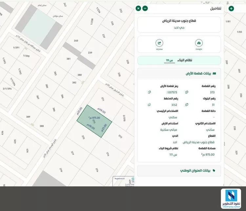This screenshot has height=211, width=246.
Task: Click parcel 380 on the map
Action: pyautogui.click(x=80, y=75)
